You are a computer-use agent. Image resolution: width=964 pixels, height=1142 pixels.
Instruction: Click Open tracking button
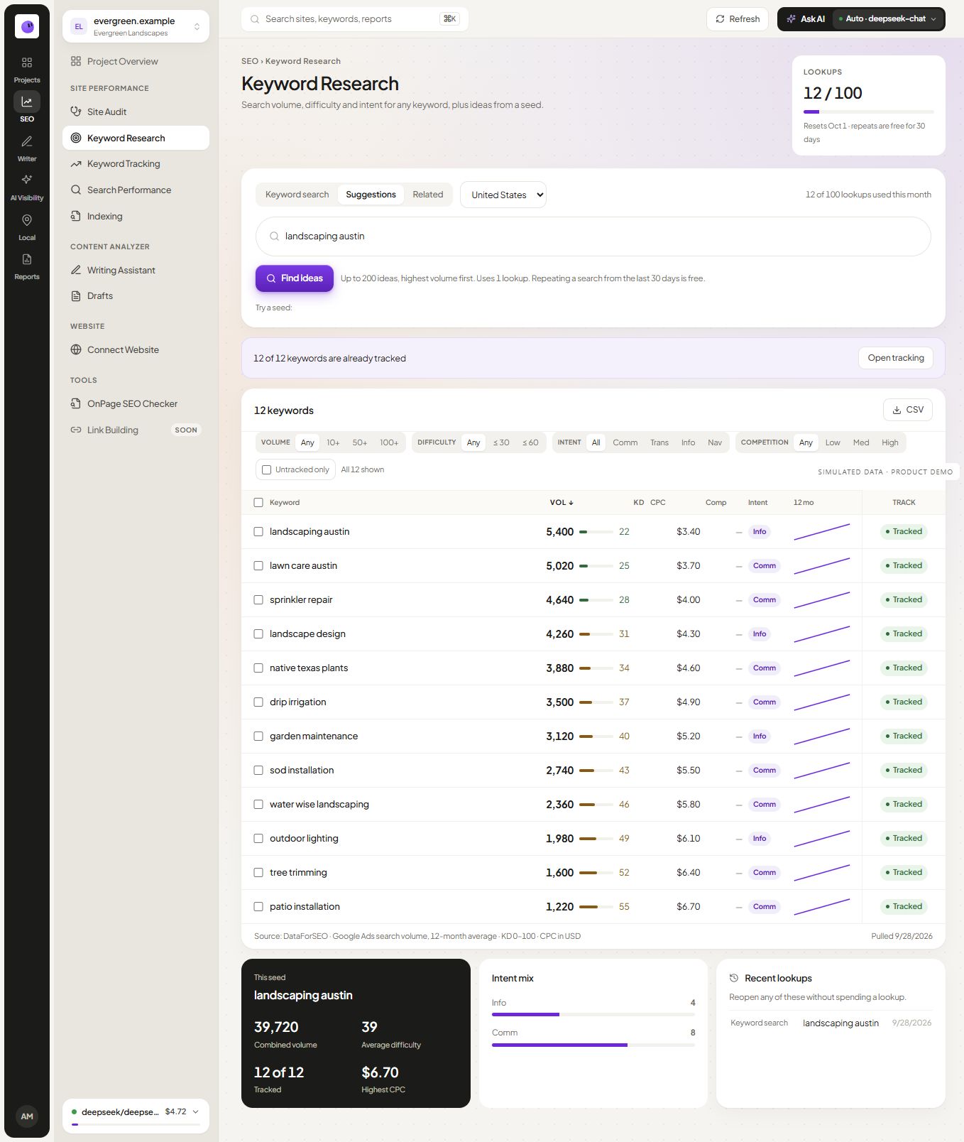click(896, 358)
